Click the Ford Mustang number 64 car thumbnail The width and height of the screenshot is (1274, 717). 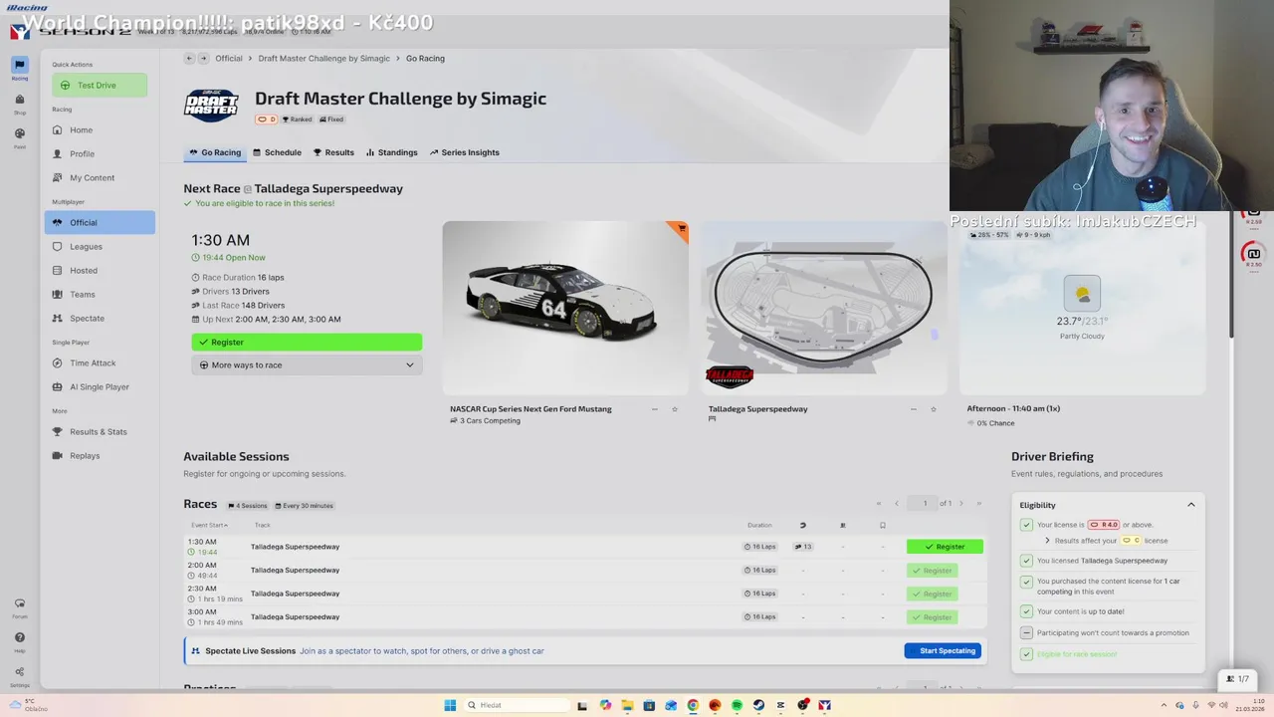(x=565, y=308)
